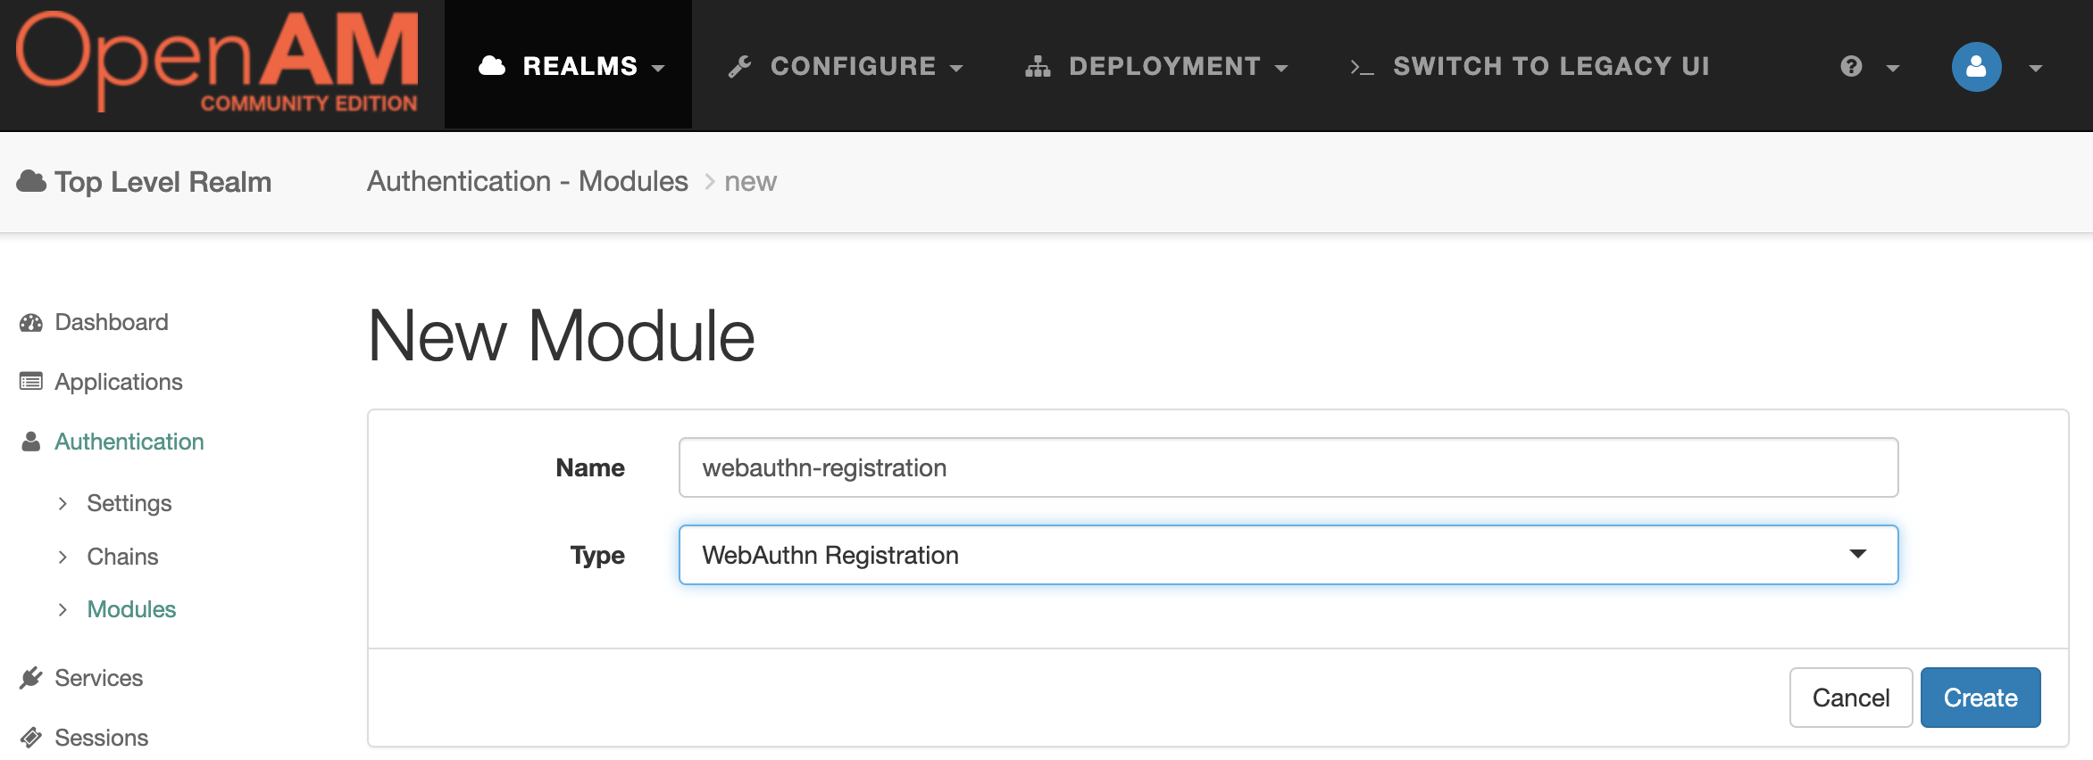
Task: Open Services in the sidebar
Action: click(98, 678)
